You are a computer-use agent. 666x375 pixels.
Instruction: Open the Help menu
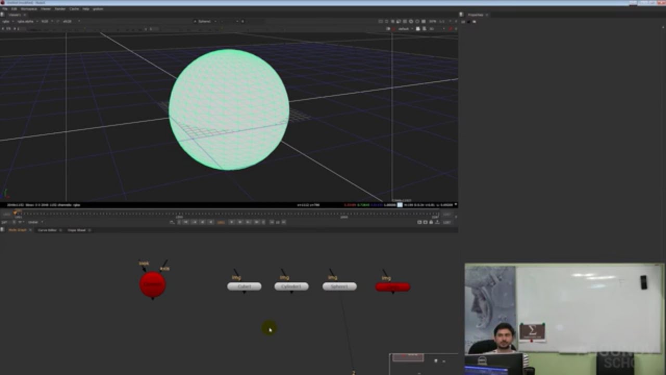(x=86, y=9)
